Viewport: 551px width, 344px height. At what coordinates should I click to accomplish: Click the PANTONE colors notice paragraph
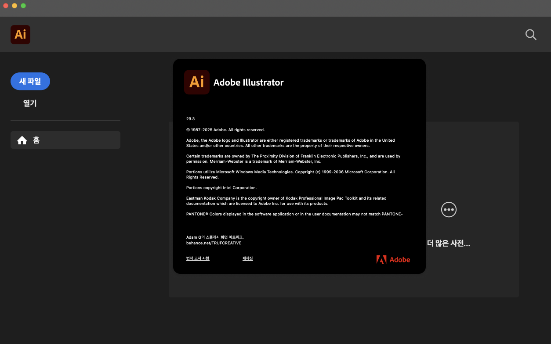294,214
